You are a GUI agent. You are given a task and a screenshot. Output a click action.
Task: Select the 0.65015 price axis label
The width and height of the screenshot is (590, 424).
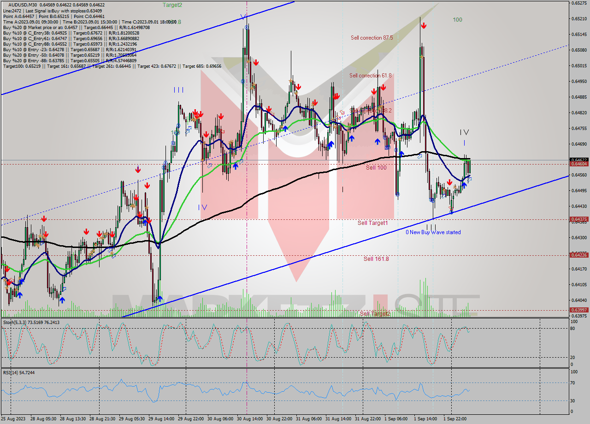pyautogui.click(x=579, y=66)
